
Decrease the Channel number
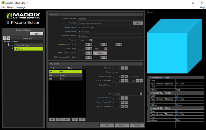(122, 68)
